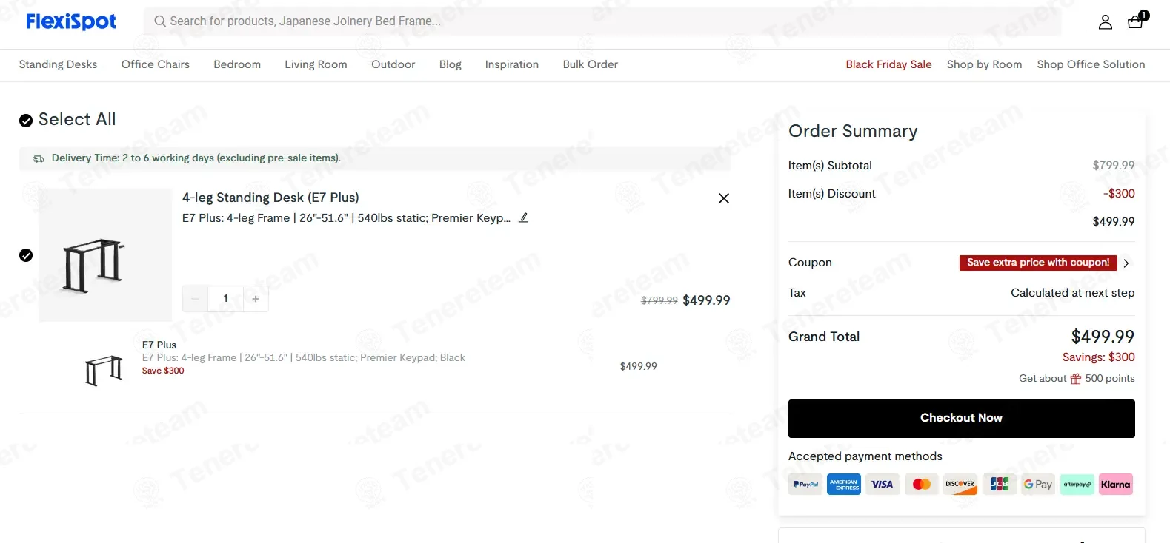
Task: Uncheck the E7 Plus desk item checkbox
Action: [26, 255]
